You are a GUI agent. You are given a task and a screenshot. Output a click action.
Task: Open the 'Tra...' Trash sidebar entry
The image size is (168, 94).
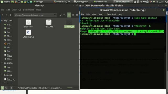[x=8, y=59]
